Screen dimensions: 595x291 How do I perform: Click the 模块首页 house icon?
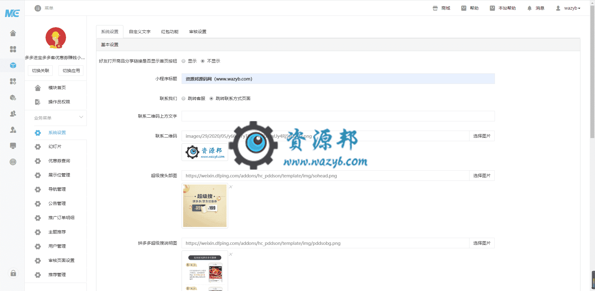(38, 88)
